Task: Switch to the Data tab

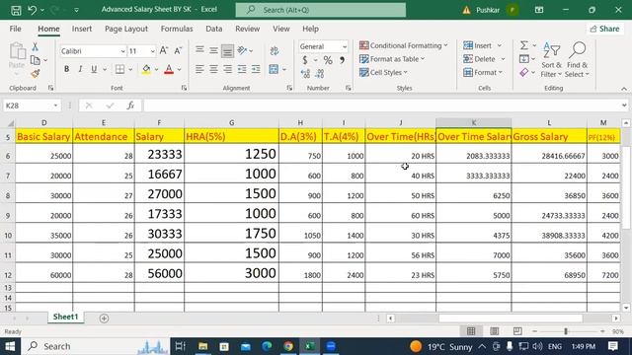Action: coord(213,29)
